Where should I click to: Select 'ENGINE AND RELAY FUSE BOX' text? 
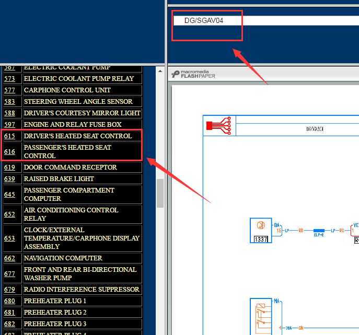pos(73,124)
